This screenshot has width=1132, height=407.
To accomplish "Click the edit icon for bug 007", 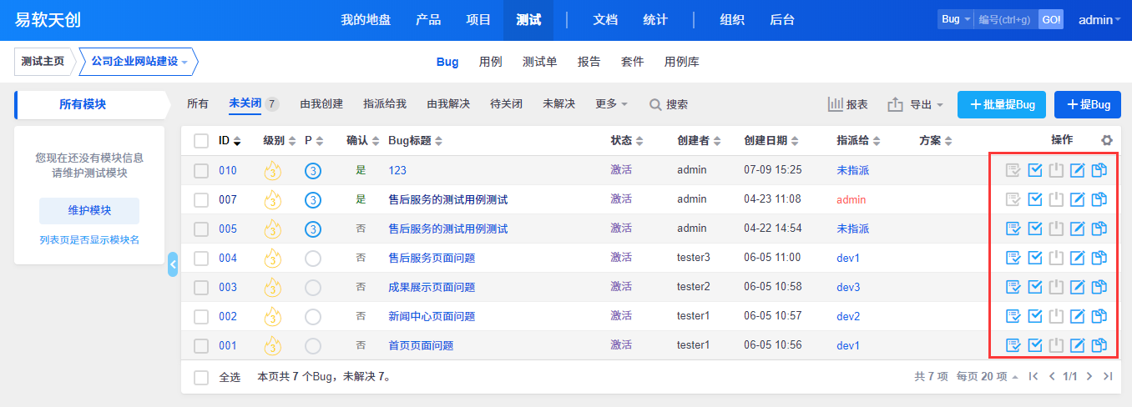I will tap(1078, 199).
